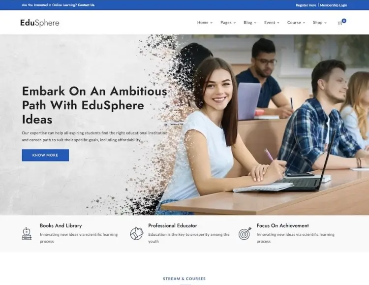Image resolution: width=369 pixels, height=285 pixels.
Task: Open the Course menu item
Action: [x=294, y=23]
